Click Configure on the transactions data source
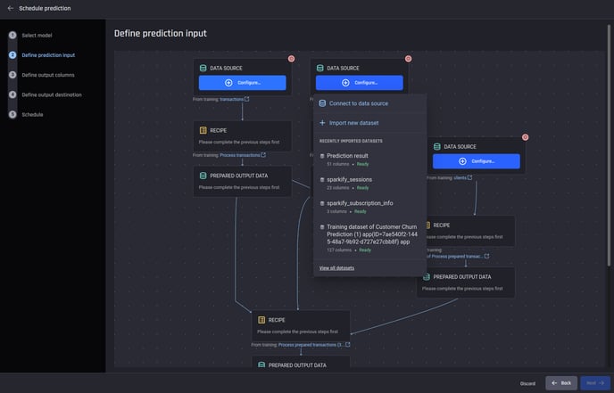Screen dimensions: 614x393 click(243, 83)
